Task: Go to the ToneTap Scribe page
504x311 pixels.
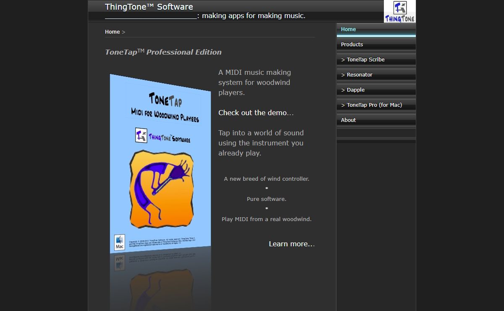Action: pos(376,60)
